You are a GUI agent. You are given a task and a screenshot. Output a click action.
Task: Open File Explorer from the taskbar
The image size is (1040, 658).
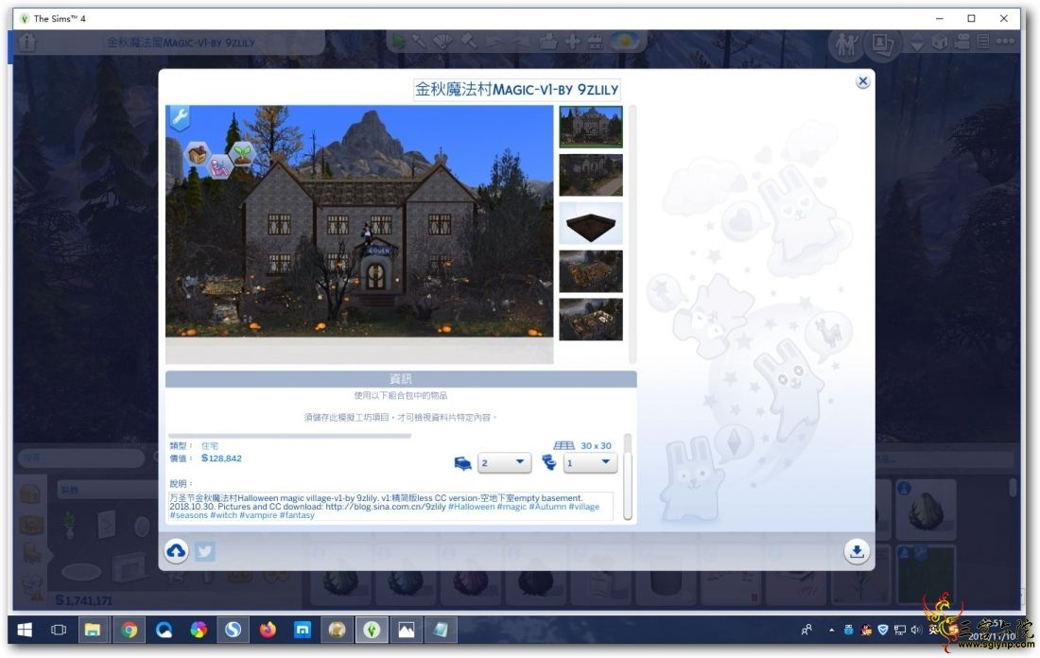point(93,630)
